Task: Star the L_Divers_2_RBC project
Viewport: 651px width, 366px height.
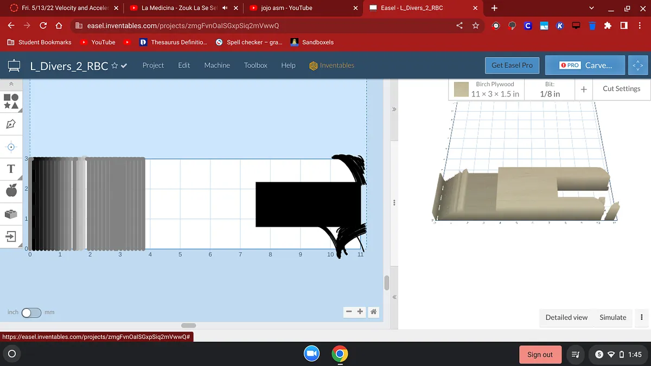Action: [114, 66]
